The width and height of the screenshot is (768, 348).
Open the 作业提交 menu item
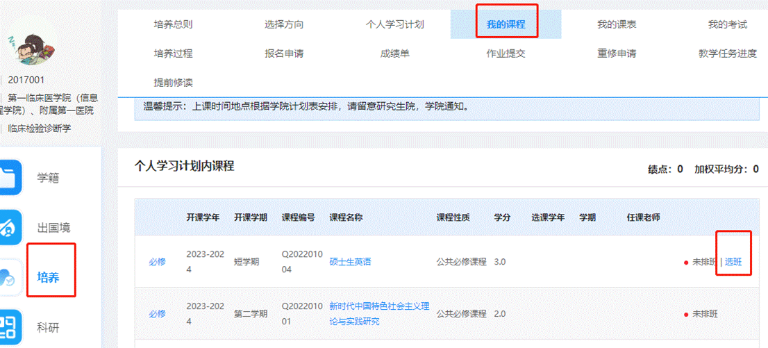pyautogui.click(x=506, y=53)
